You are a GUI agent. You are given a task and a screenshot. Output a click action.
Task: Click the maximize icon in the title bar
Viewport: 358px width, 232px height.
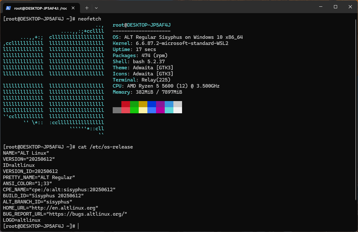[x=335, y=7]
